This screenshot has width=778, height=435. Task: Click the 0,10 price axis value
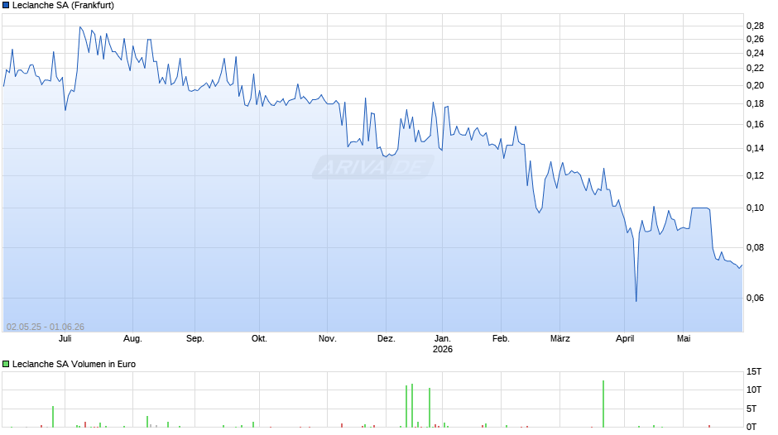[755, 208]
